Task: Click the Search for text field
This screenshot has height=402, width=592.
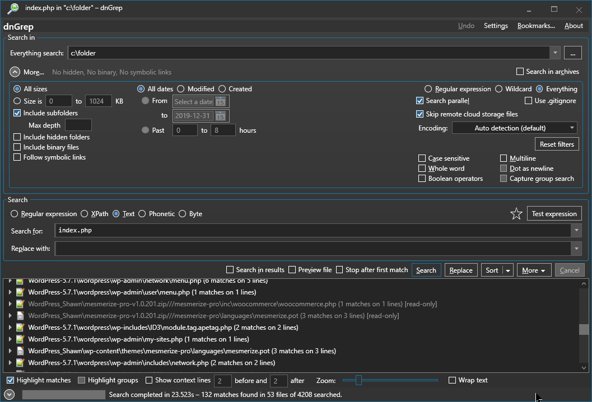Action: (313, 230)
